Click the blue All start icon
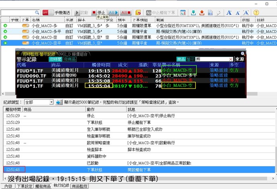 114,12
